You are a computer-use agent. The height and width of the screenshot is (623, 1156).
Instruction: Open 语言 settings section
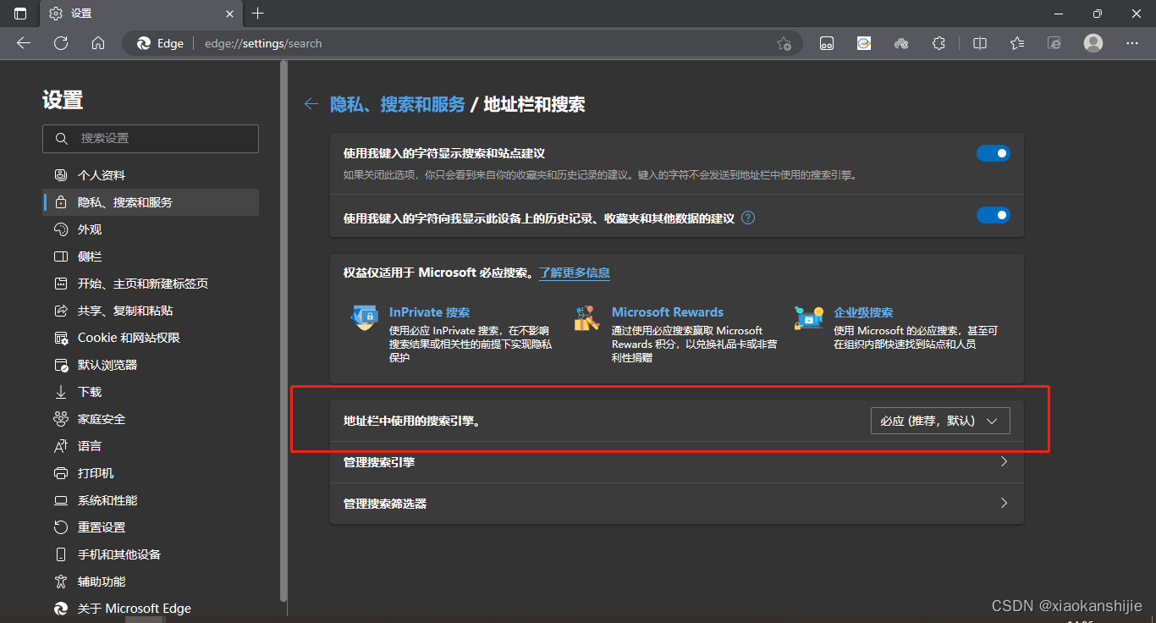[151, 446]
